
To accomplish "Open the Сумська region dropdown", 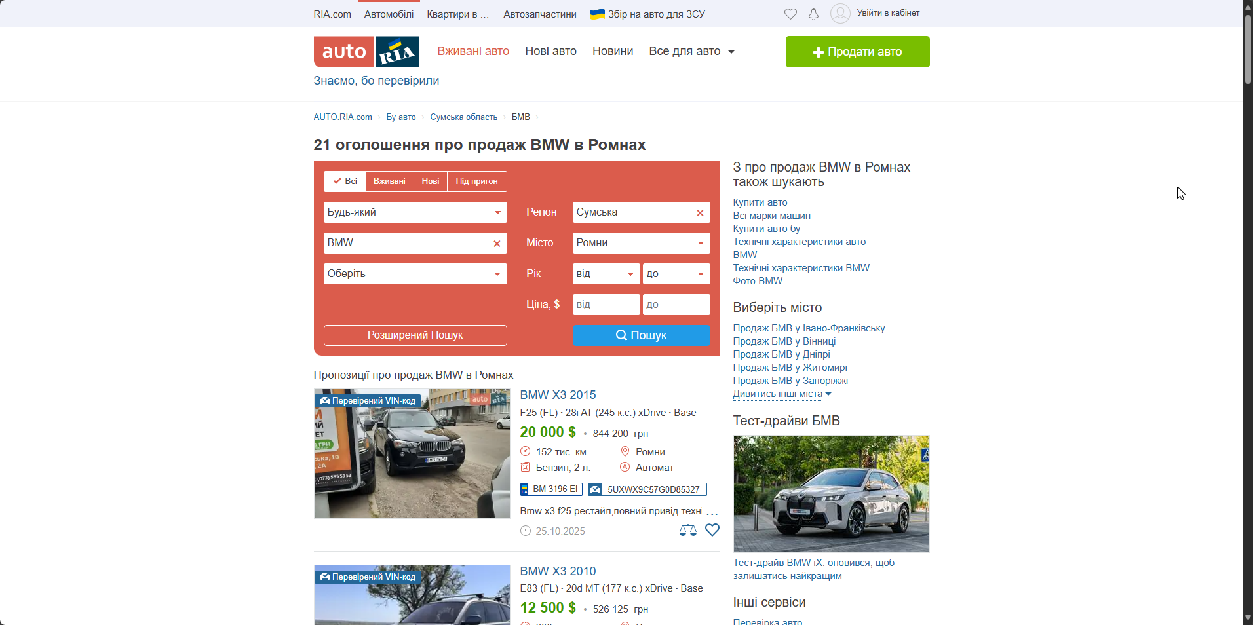I will [642, 212].
